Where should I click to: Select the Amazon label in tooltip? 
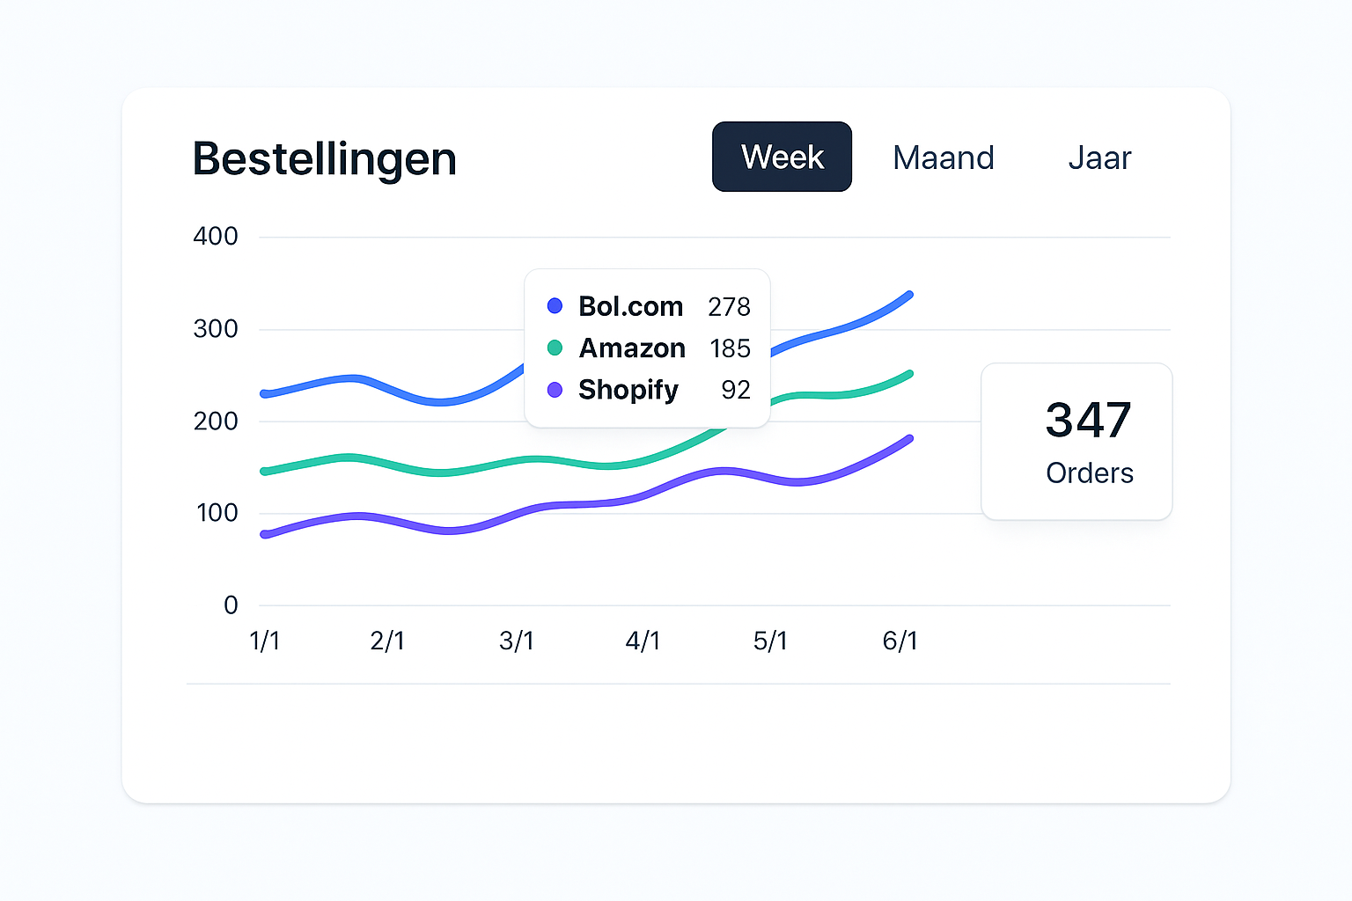(632, 348)
